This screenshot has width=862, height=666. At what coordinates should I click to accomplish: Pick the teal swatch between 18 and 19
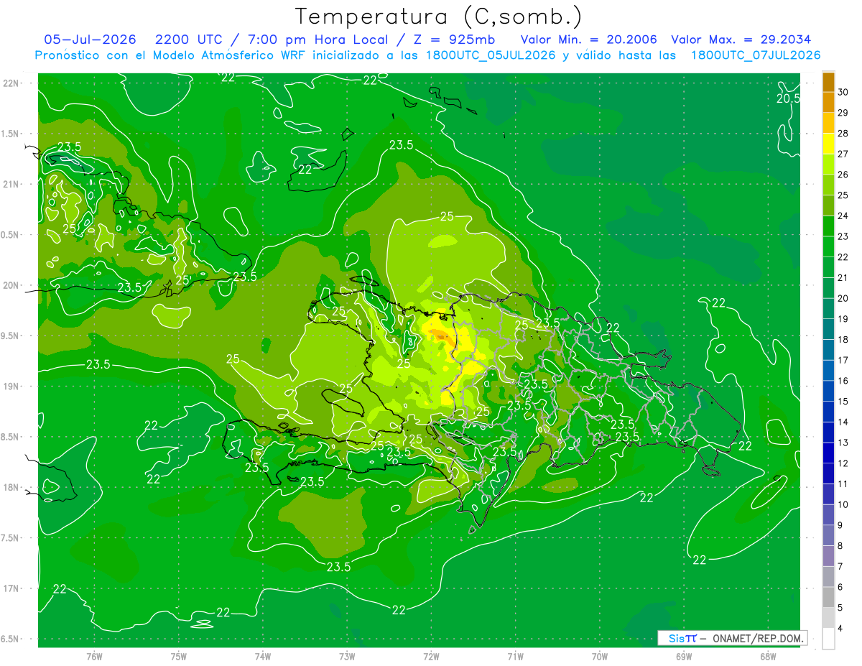[828, 329]
